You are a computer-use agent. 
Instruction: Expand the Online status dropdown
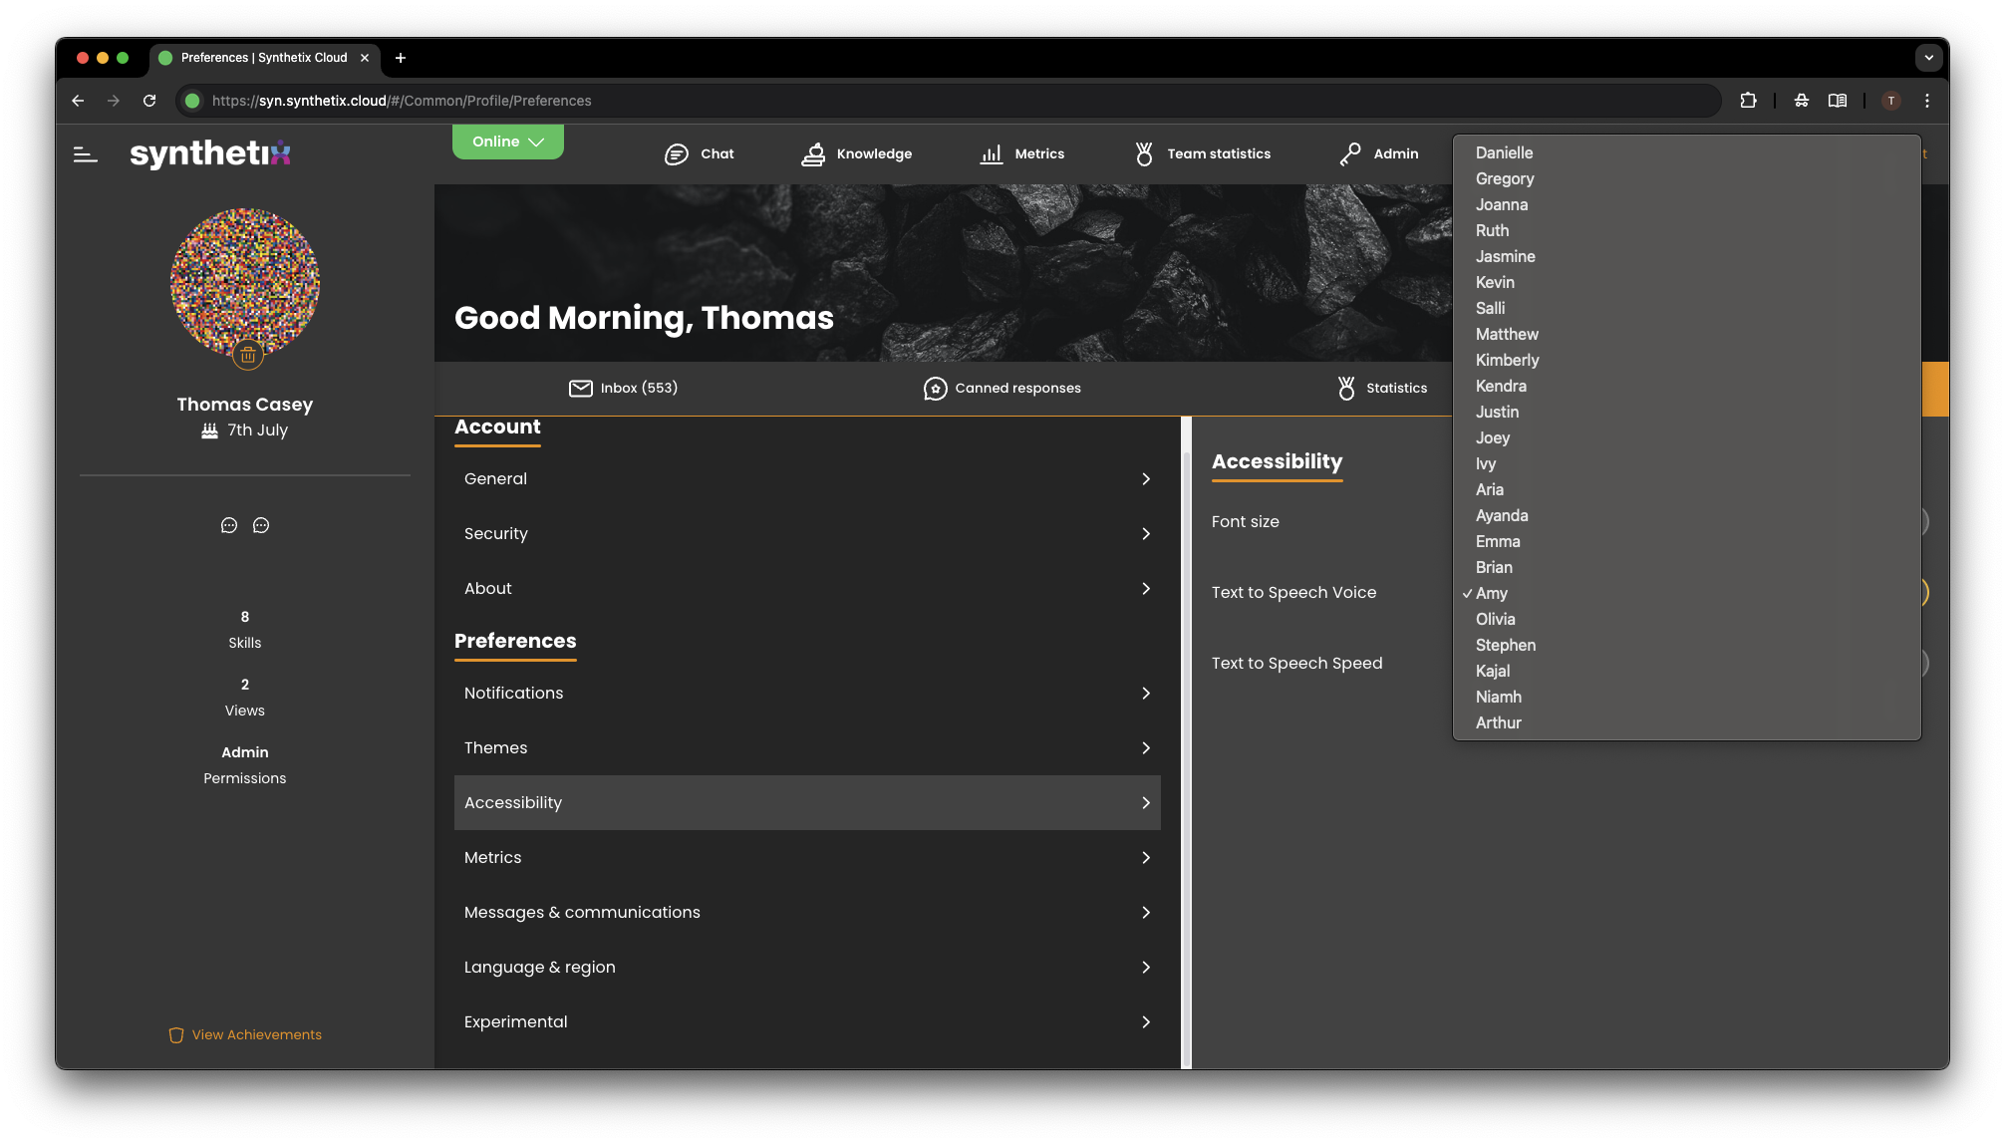(x=507, y=142)
